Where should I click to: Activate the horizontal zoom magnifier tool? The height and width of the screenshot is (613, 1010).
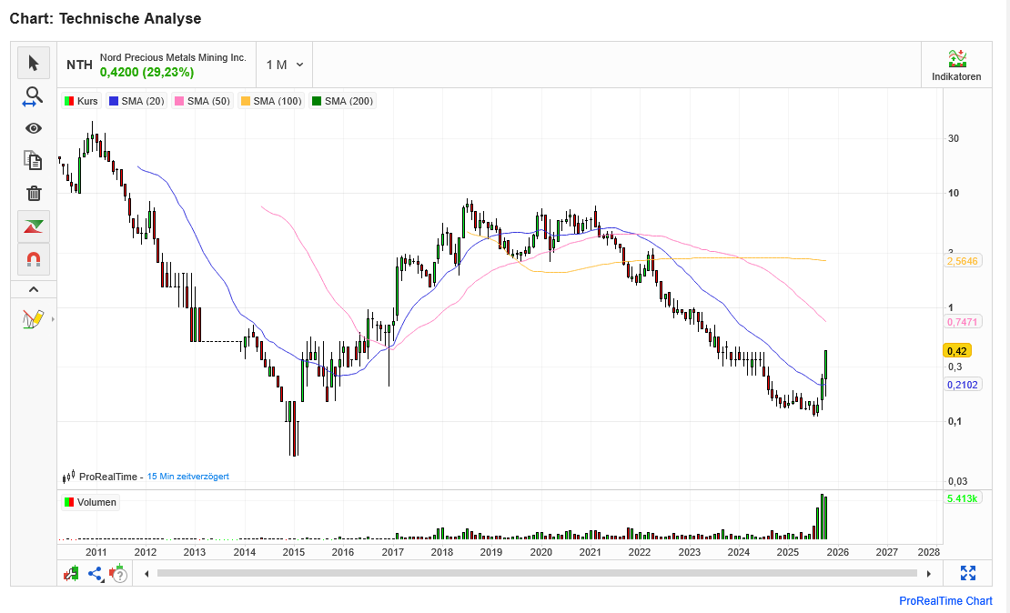[34, 96]
